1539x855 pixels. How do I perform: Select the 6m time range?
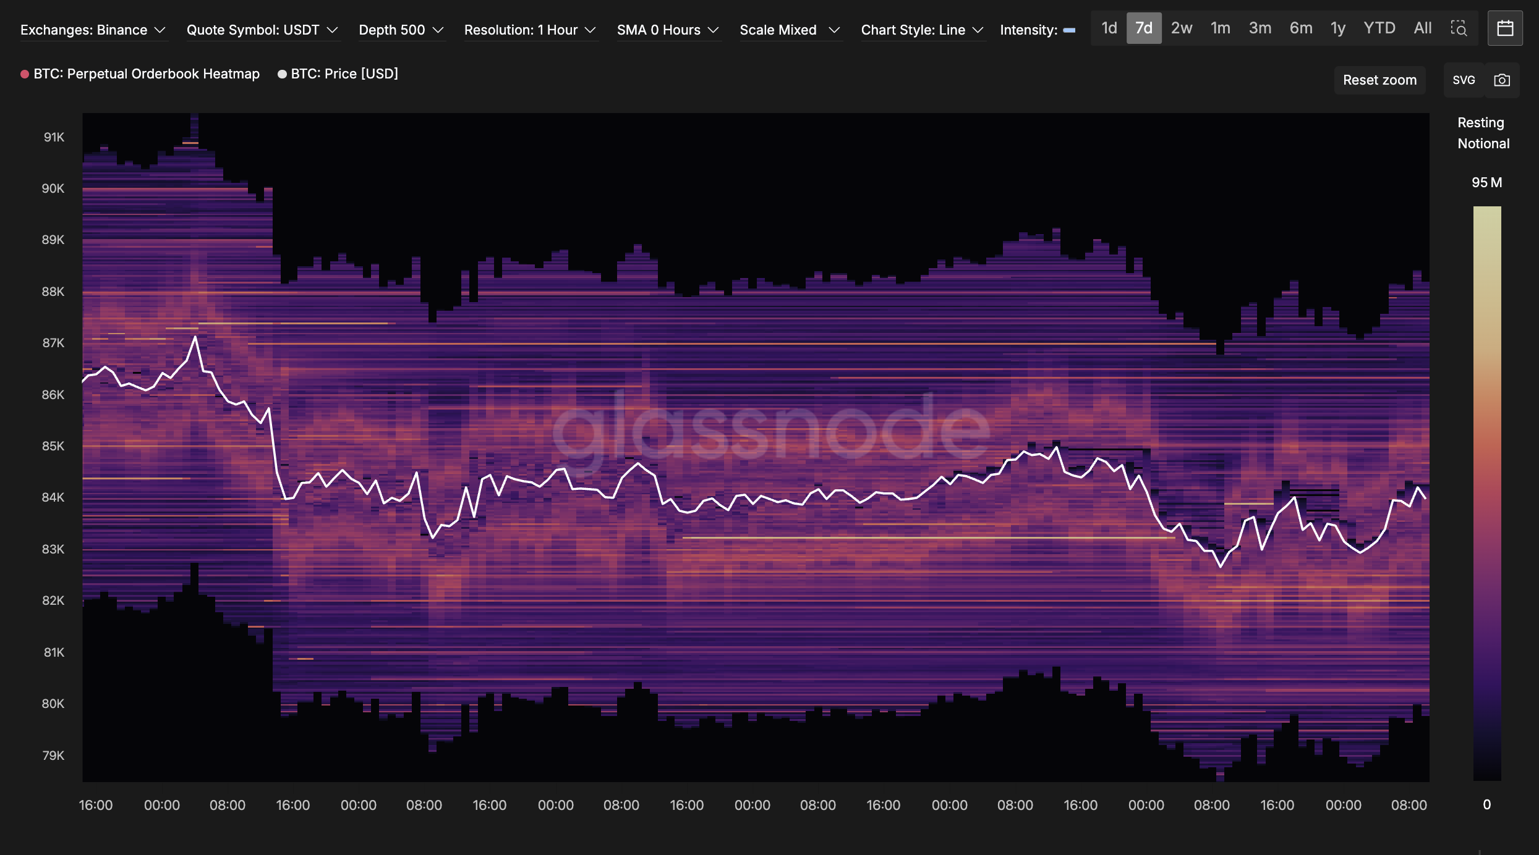point(1301,28)
